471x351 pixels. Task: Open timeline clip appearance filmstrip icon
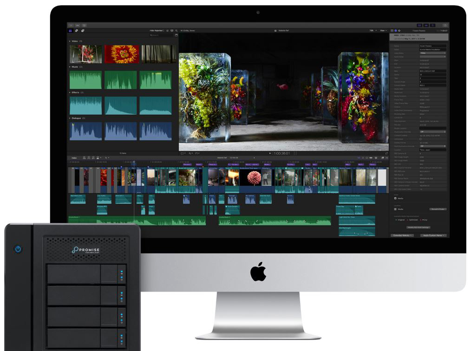(x=376, y=158)
